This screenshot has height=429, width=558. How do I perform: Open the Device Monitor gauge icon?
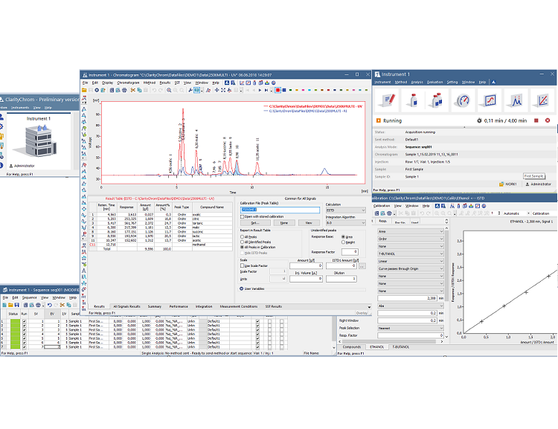pos(464,100)
